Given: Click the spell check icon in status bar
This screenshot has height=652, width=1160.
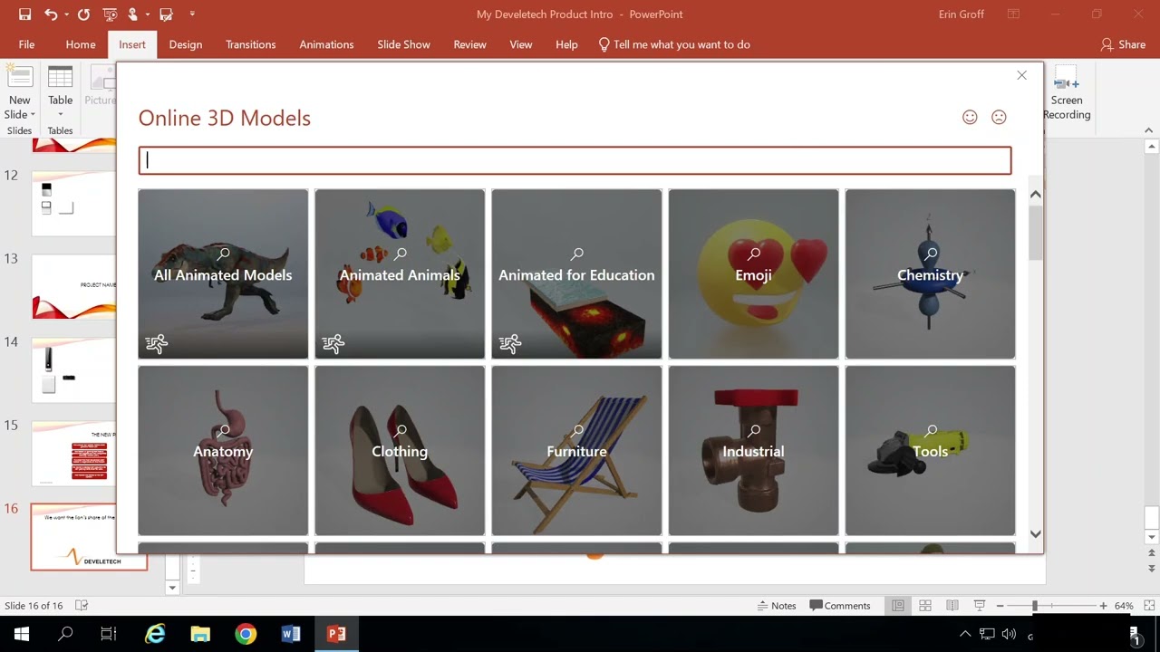Looking at the screenshot, I should click(82, 606).
